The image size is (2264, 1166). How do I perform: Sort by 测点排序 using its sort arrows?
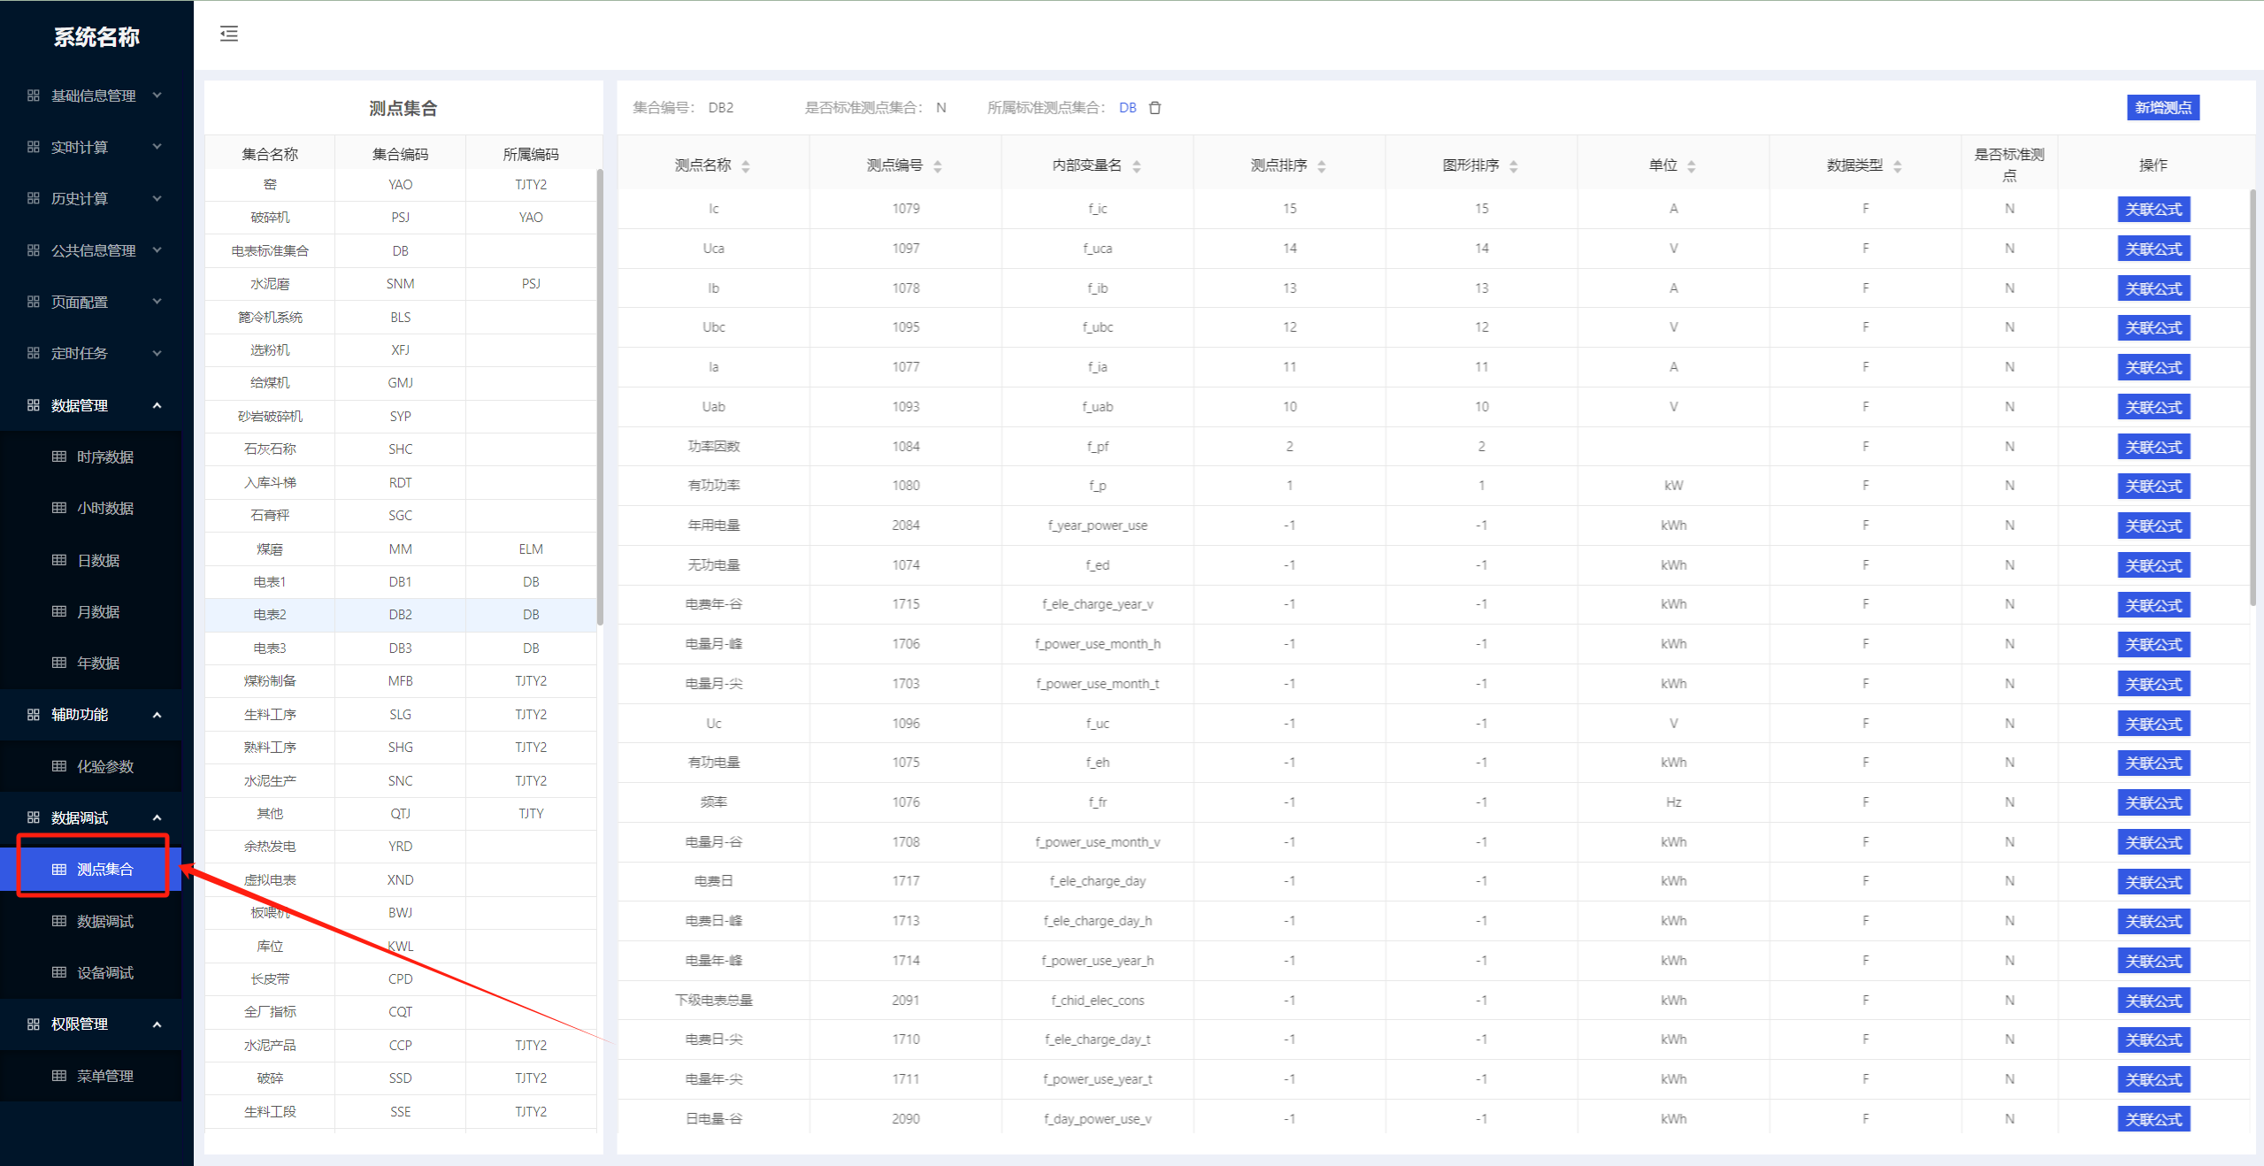1322,166
